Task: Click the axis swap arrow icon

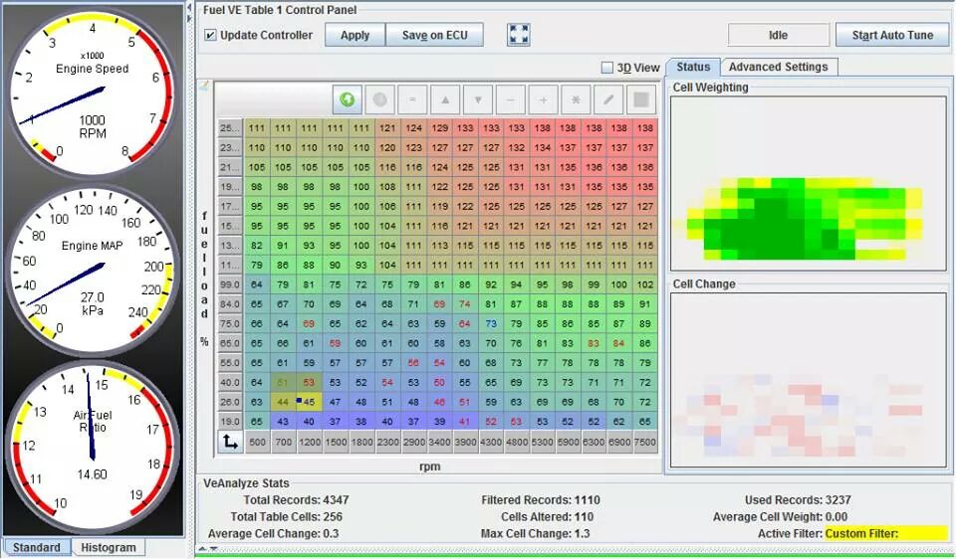Action: [230, 442]
